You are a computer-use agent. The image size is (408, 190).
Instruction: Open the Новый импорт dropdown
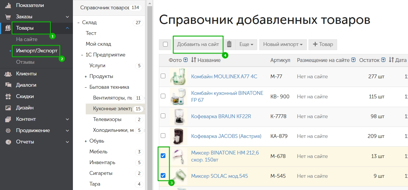pos(283,44)
